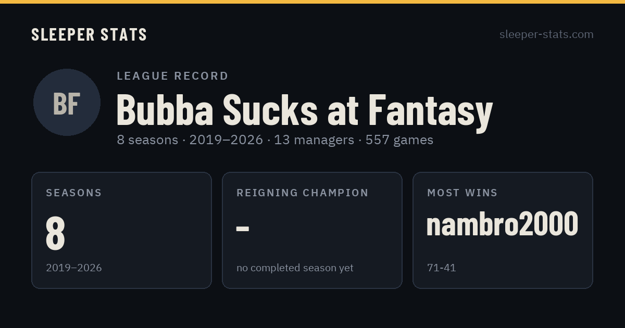Click the MOST WINS heading
The width and height of the screenshot is (625, 328).
tap(463, 193)
